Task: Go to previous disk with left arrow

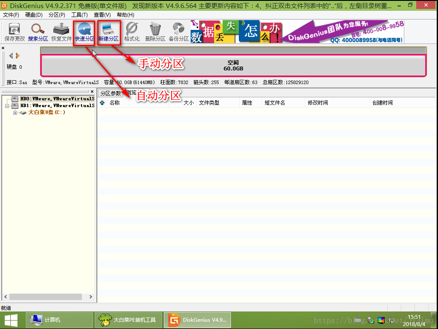Action: pos(11,55)
